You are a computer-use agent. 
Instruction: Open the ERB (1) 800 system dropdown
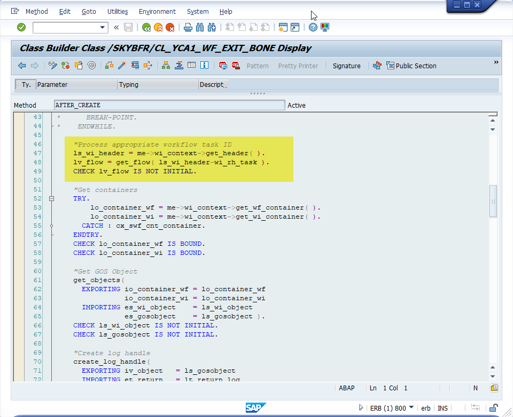tap(392, 408)
